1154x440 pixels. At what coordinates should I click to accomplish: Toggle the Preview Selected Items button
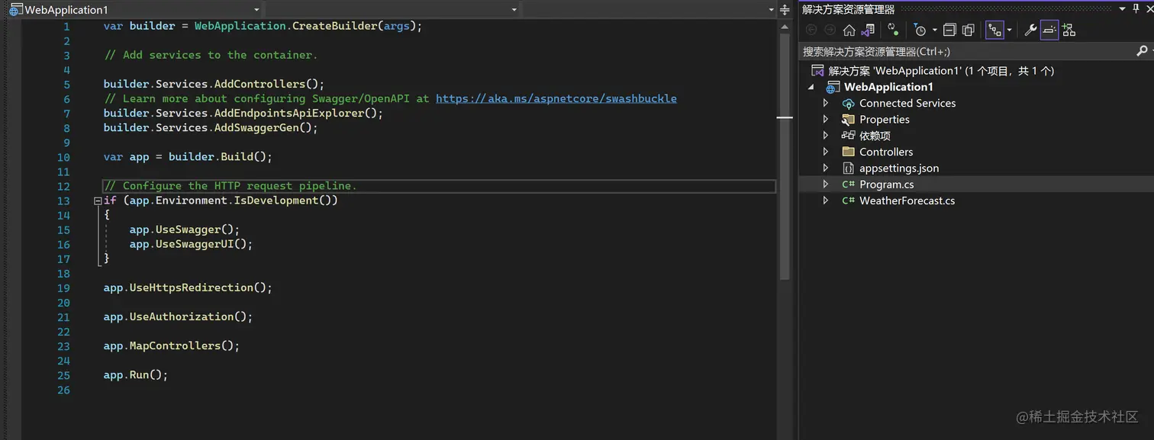[1049, 31]
